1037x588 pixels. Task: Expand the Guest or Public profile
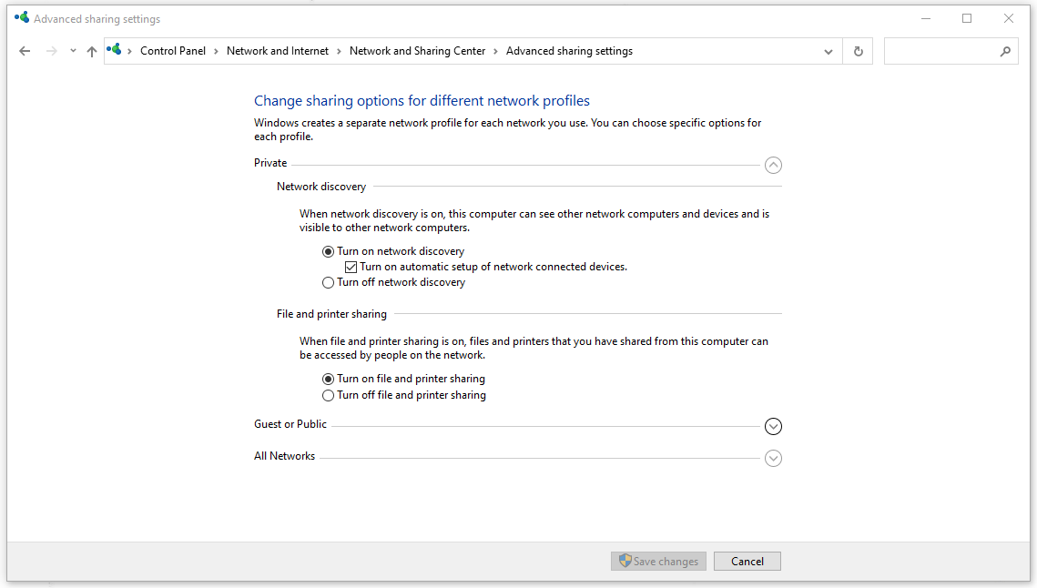pos(773,426)
